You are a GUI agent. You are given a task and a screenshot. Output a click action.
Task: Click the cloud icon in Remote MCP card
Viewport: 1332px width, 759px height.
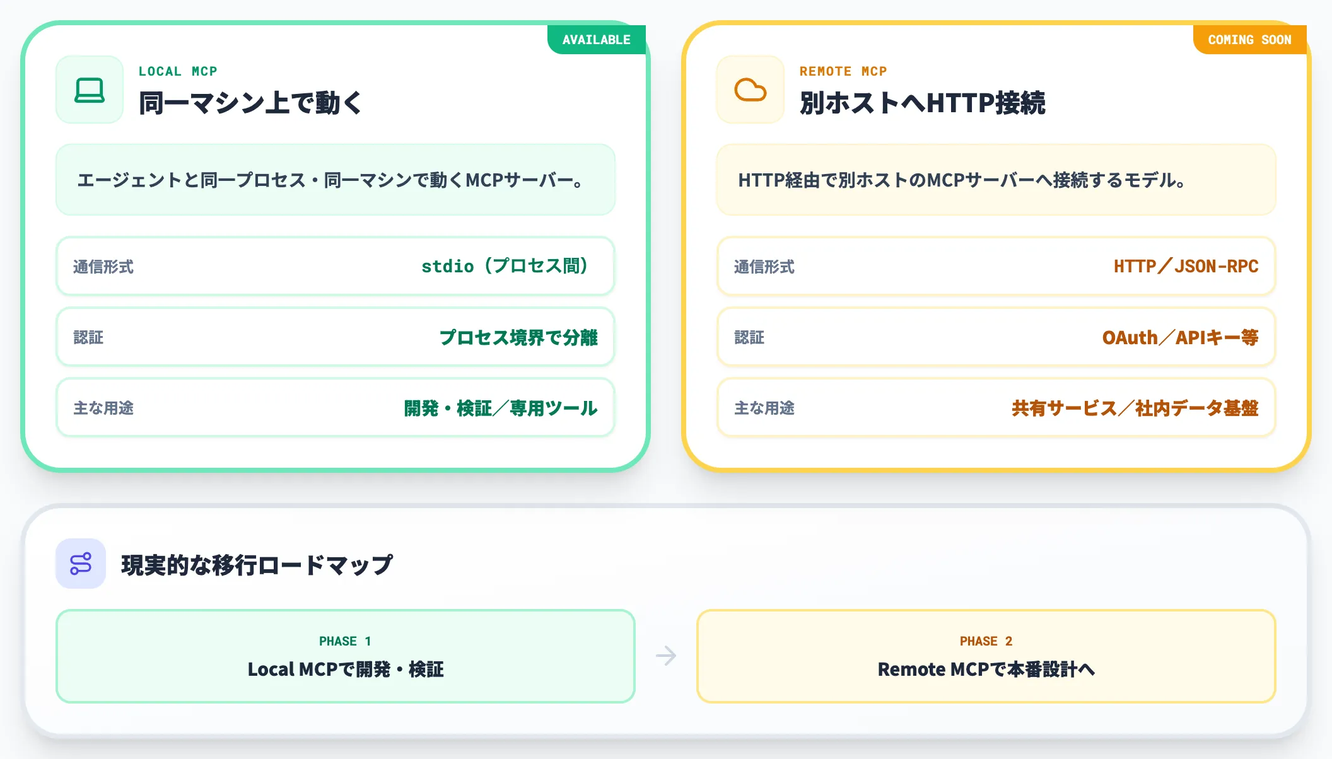pos(751,90)
